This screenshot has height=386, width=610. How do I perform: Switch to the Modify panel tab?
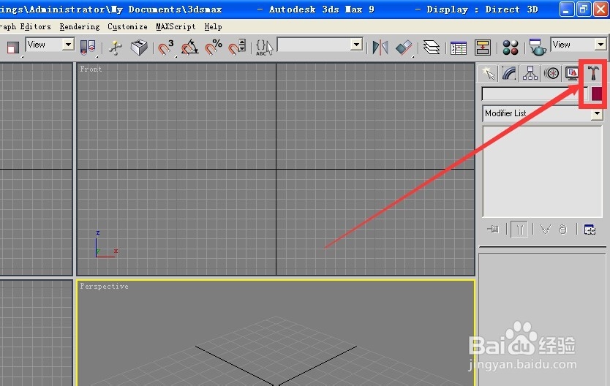coord(509,73)
